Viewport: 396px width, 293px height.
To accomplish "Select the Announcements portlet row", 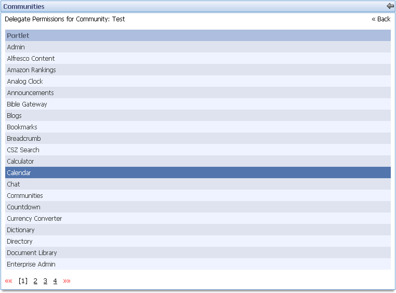I will coord(30,93).
